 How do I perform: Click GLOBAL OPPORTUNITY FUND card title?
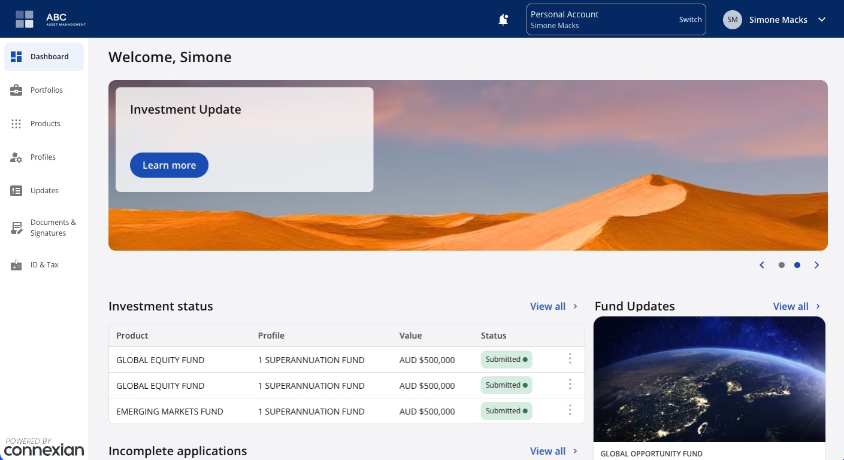coord(651,453)
